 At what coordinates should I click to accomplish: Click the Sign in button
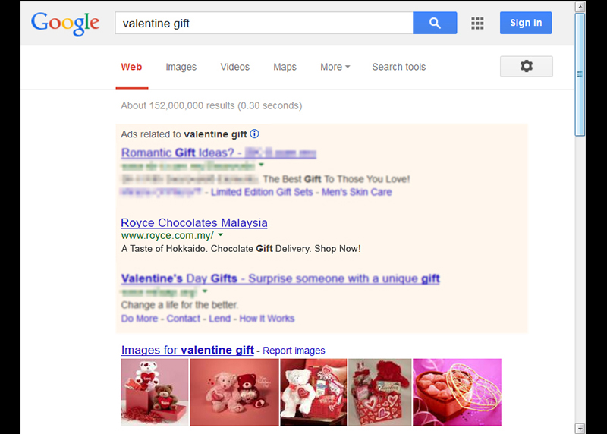pos(526,23)
